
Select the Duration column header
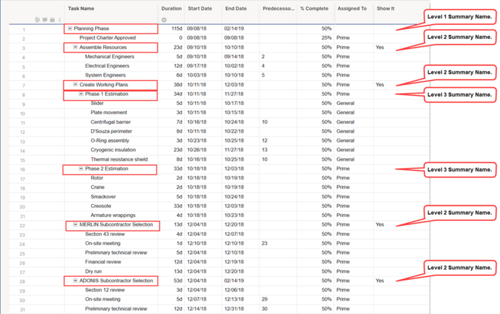(171, 9)
